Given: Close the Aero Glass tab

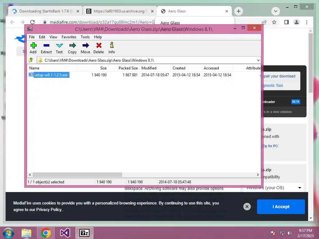Looking at the screenshot, I should [227, 11].
